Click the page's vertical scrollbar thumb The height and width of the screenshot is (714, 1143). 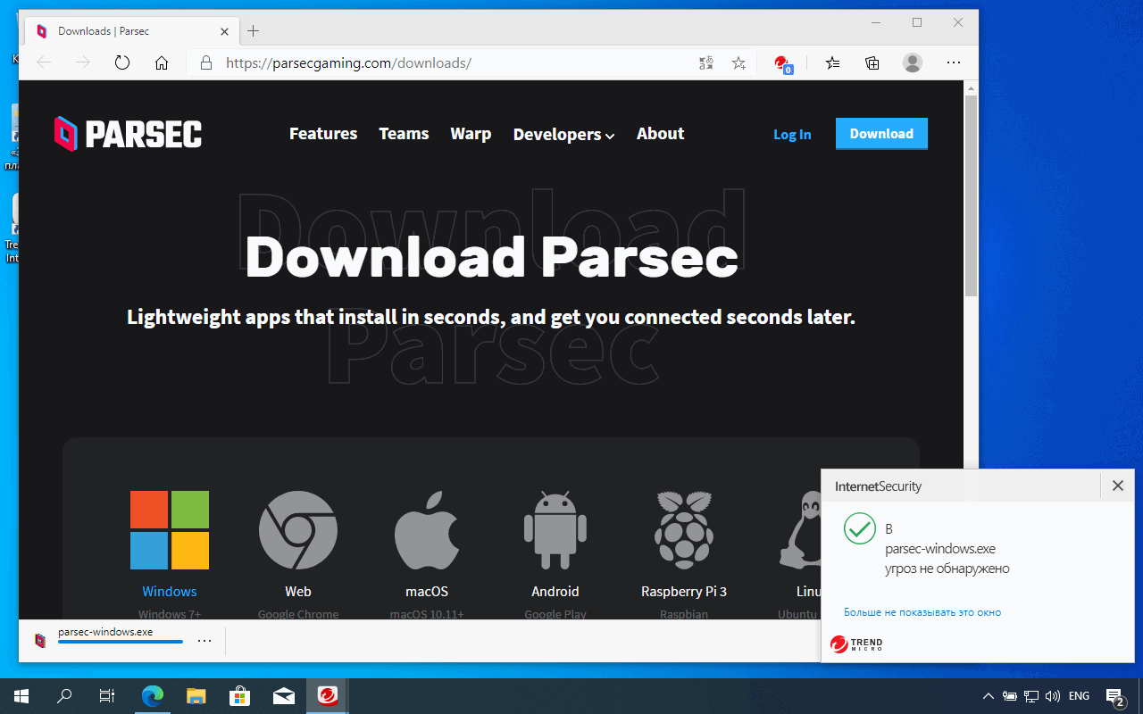(971, 195)
